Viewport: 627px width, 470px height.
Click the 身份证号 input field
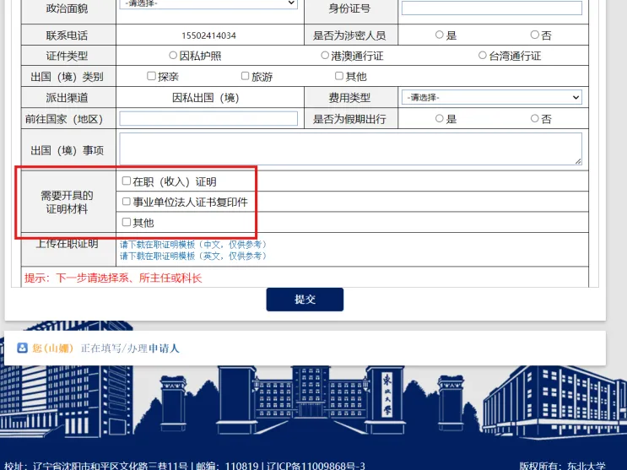[x=491, y=8]
